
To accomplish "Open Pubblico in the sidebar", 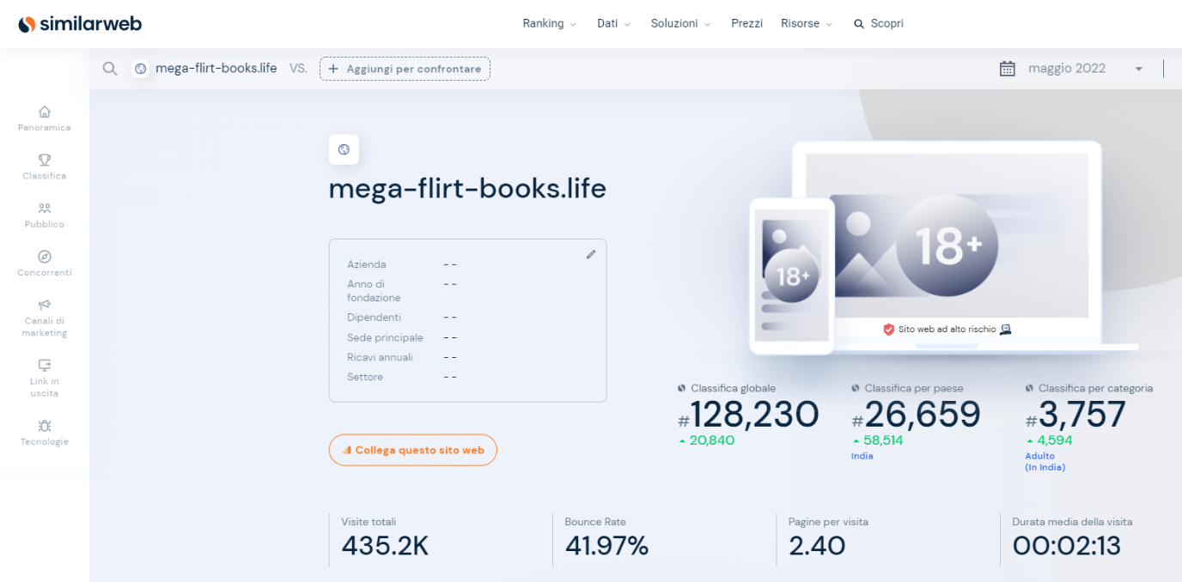I will click(x=45, y=215).
